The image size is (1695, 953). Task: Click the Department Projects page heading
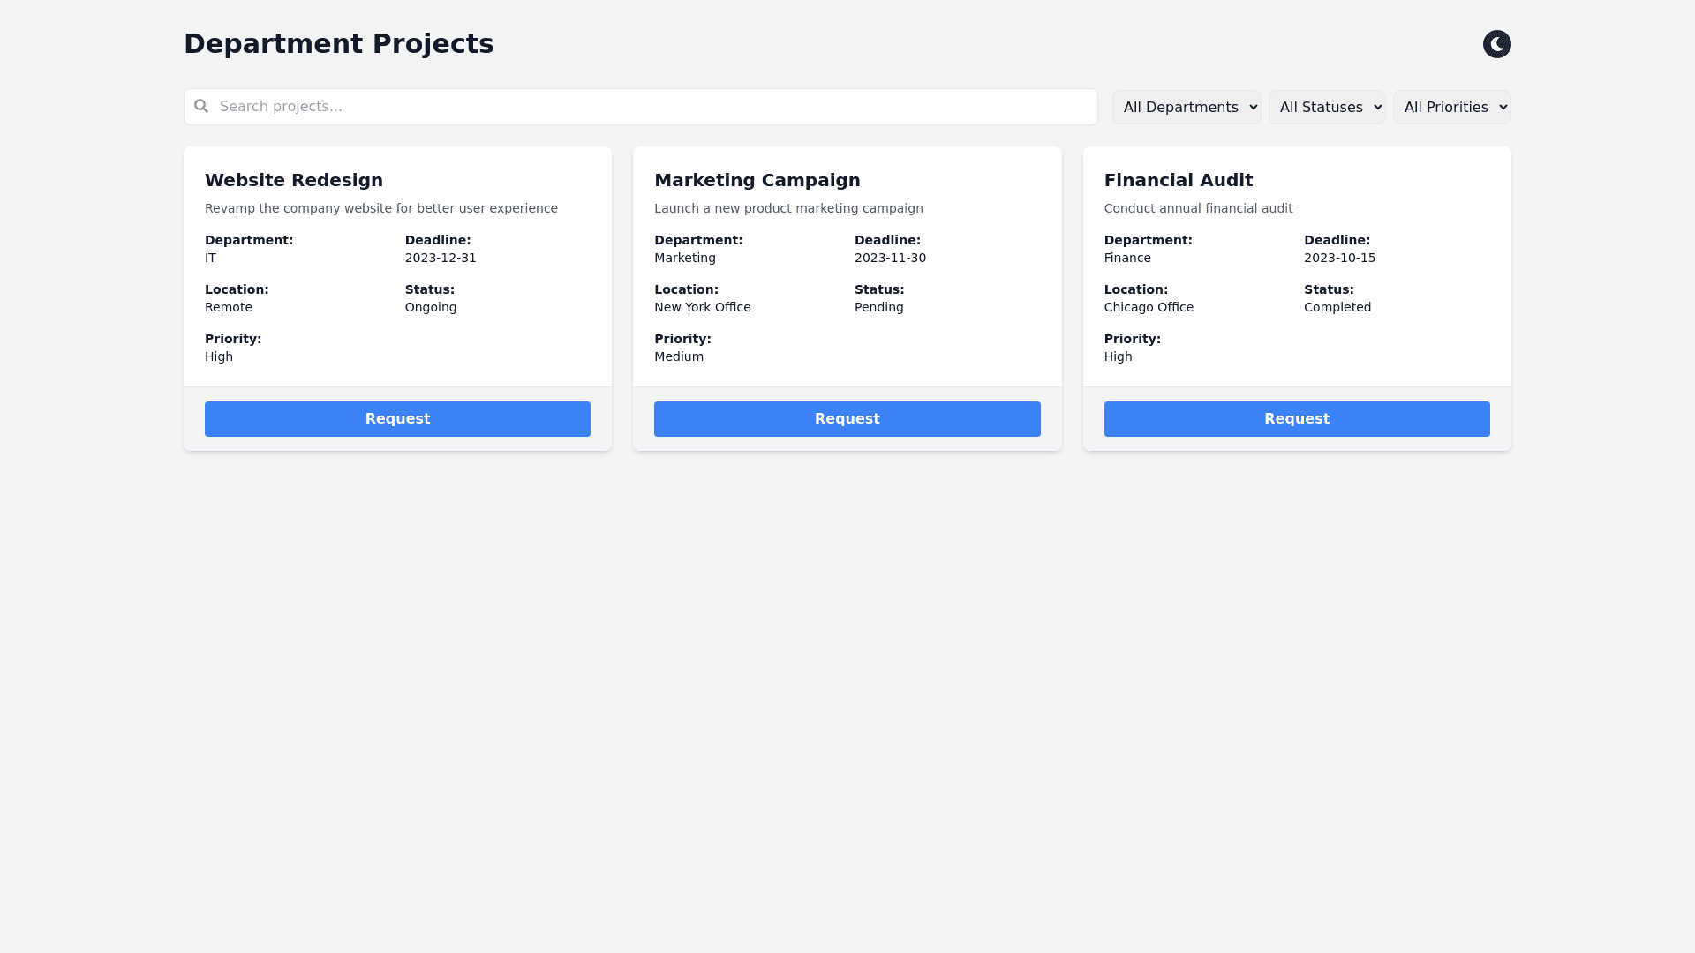coord(338,44)
